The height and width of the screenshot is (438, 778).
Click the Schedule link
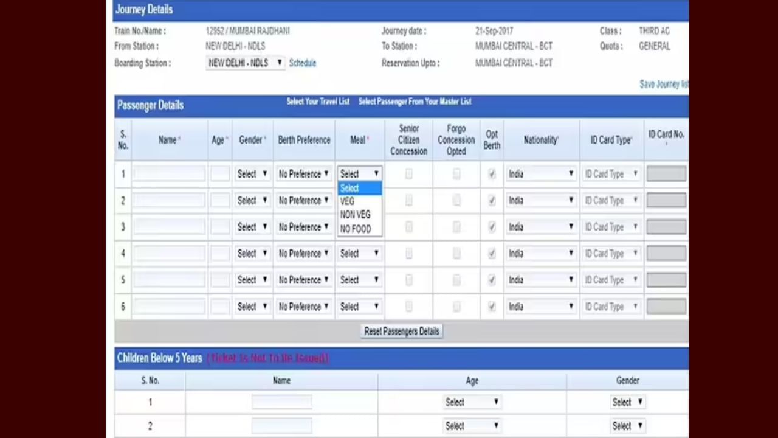pos(302,63)
